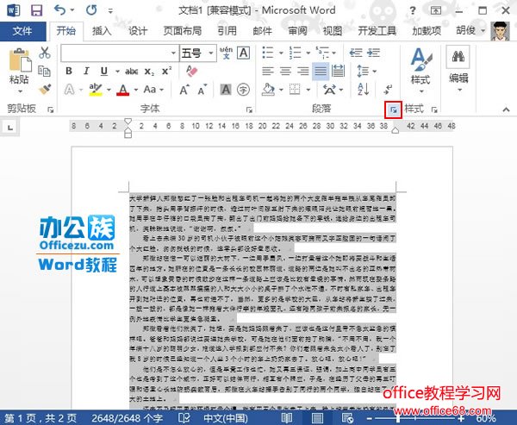Click the 中文(中国) language indicator
517x425 pixels.
pyautogui.click(x=226, y=418)
